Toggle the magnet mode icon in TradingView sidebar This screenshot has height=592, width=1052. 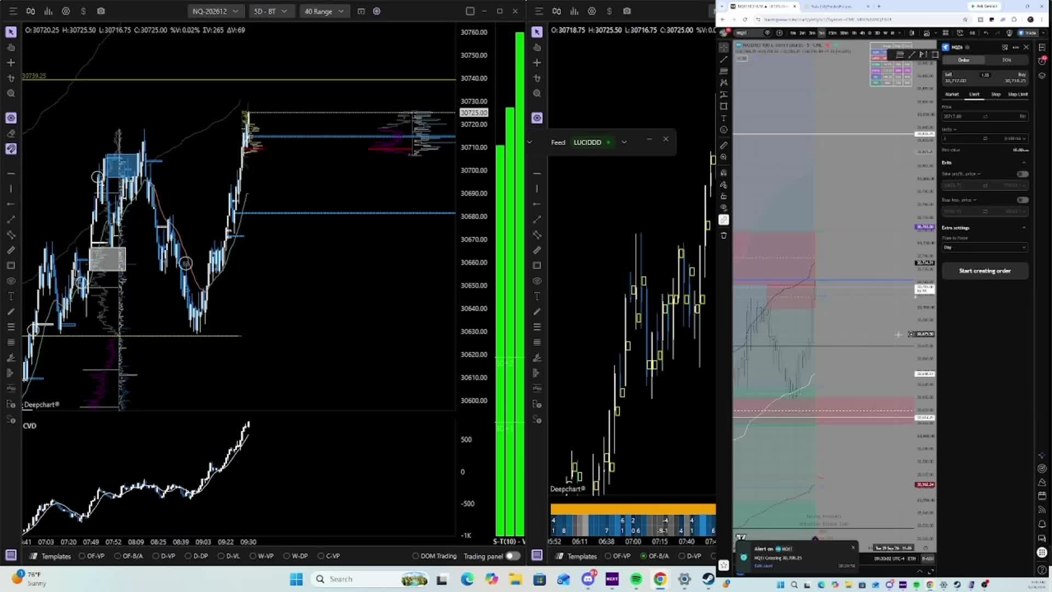(x=724, y=173)
